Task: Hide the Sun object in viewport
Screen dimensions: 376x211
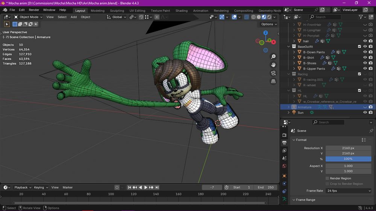Action: click(x=365, y=112)
